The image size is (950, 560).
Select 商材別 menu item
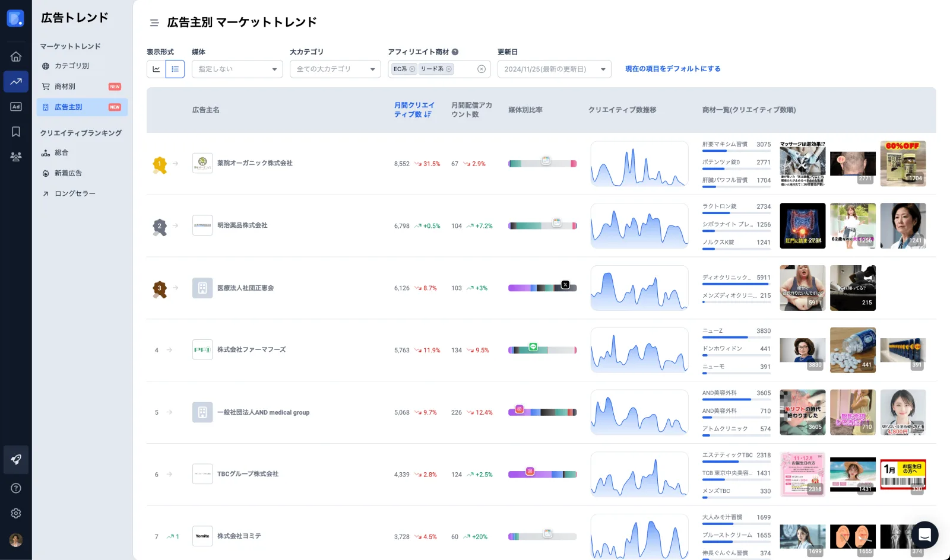point(82,87)
